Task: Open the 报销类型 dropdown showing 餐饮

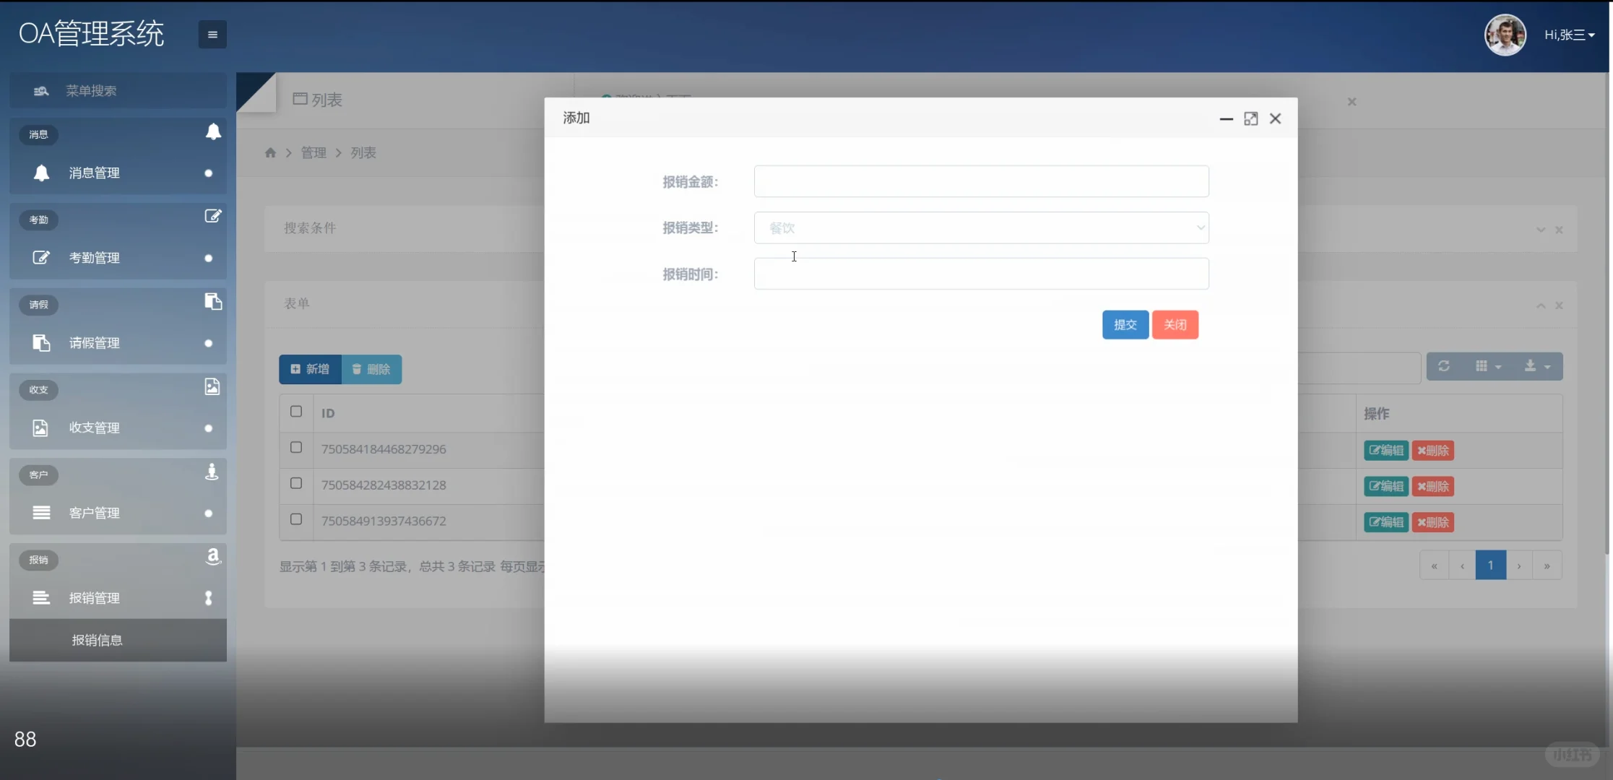Action: 980,227
